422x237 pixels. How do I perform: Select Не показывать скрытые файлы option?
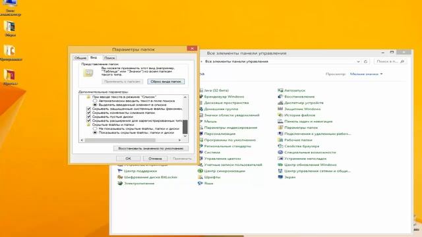click(x=95, y=129)
